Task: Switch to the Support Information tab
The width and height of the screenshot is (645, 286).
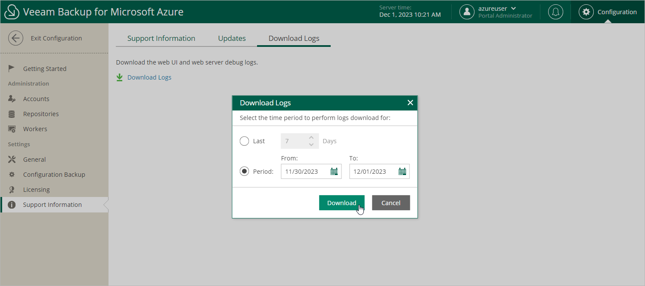Action: click(x=161, y=38)
